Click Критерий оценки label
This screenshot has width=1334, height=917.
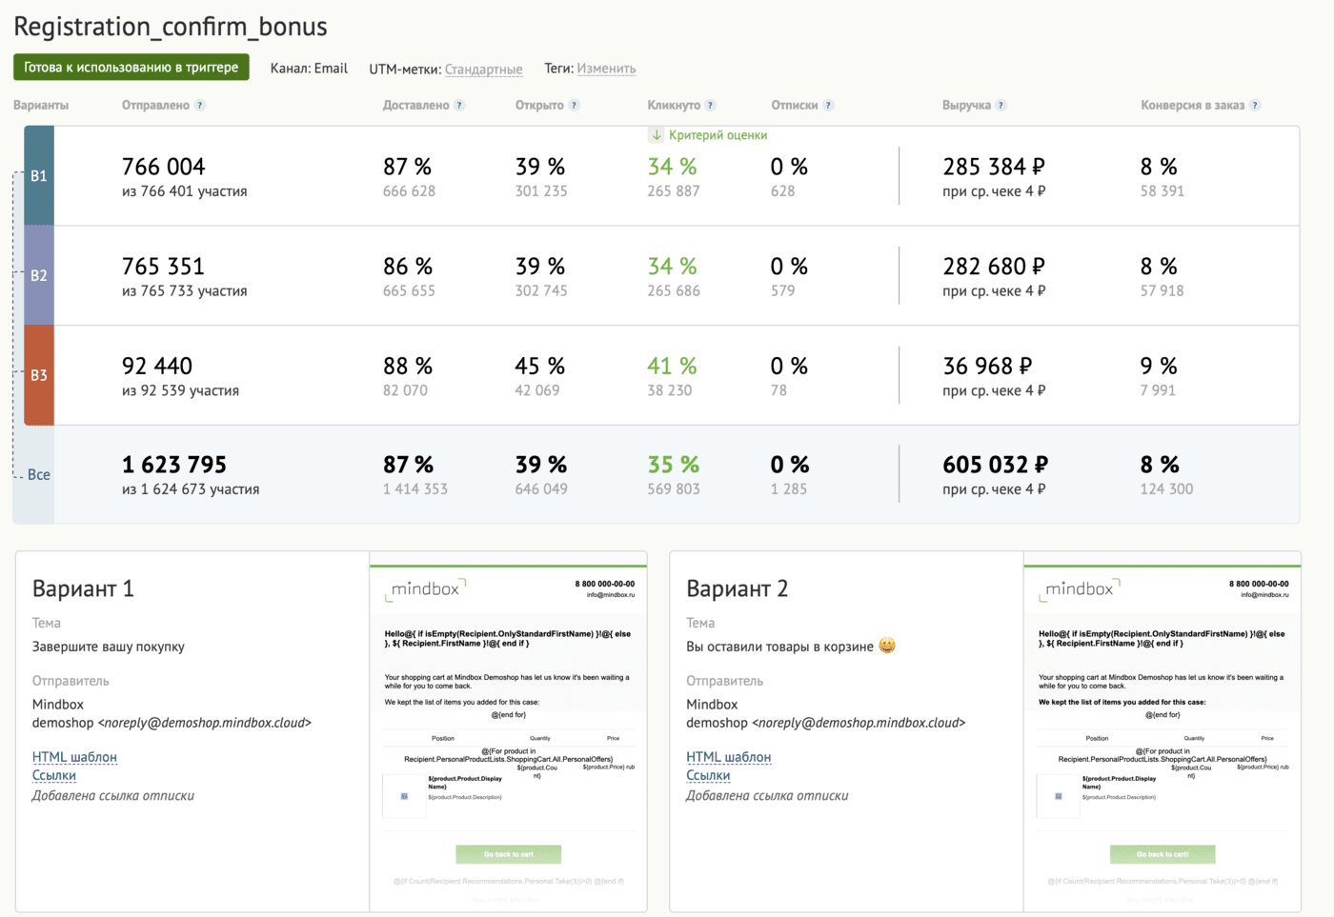[718, 135]
